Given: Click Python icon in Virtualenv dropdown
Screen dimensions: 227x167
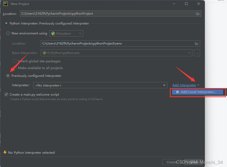Looking at the screenshot, I should [53, 33].
